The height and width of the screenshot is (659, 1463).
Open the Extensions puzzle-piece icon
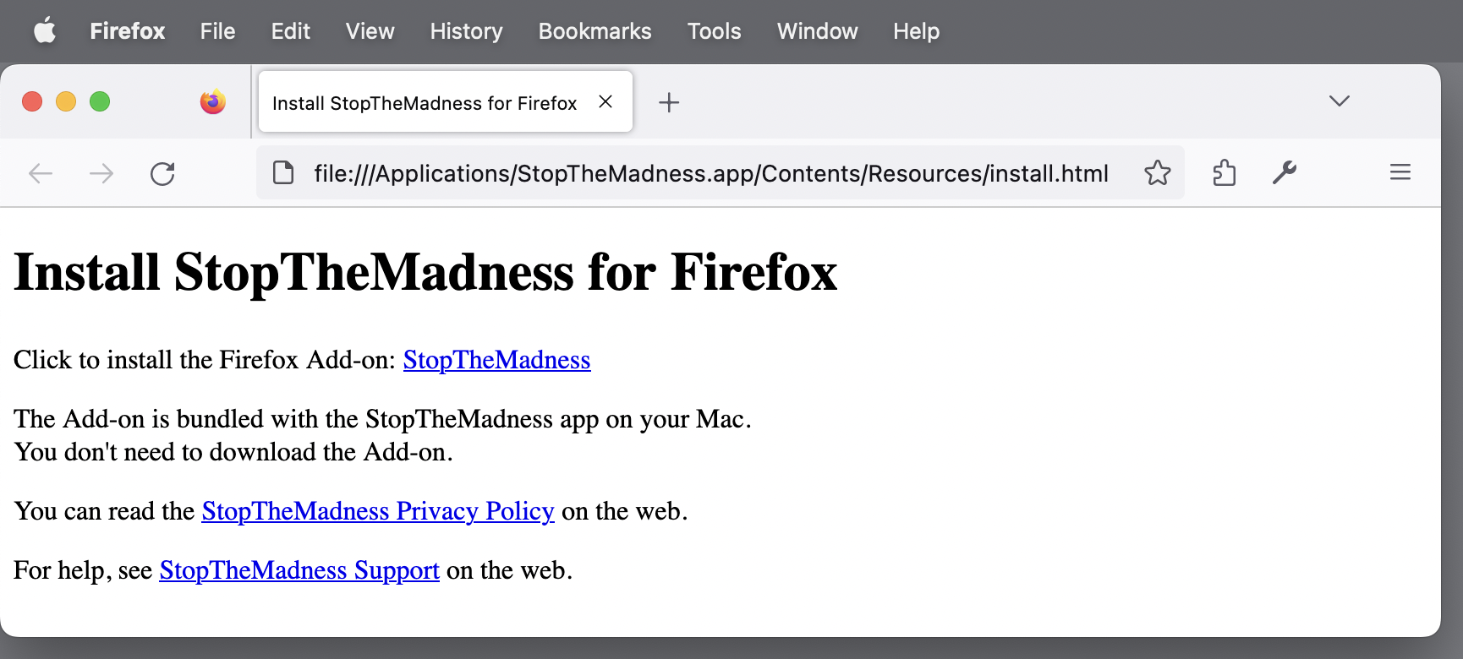1224,173
